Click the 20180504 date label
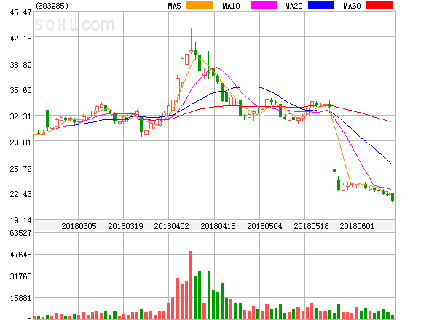The width and height of the screenshot is (437, 320). [264, 226]
